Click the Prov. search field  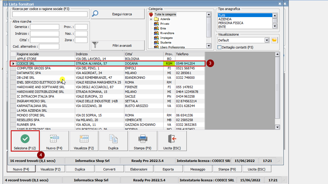[81, 27]
